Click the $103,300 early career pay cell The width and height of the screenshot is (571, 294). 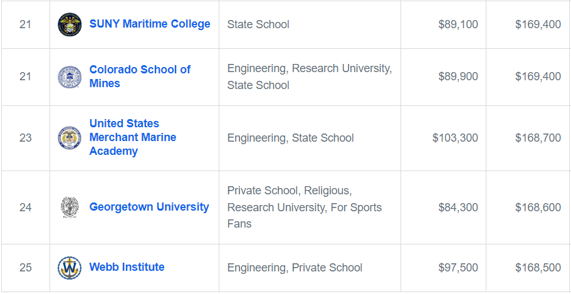coord(444,138)
